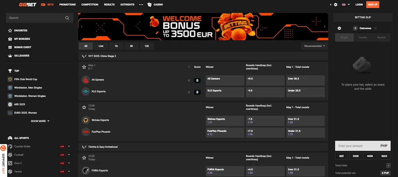
Task: Clear betting slip outcomes X
Action: point(375,28)
